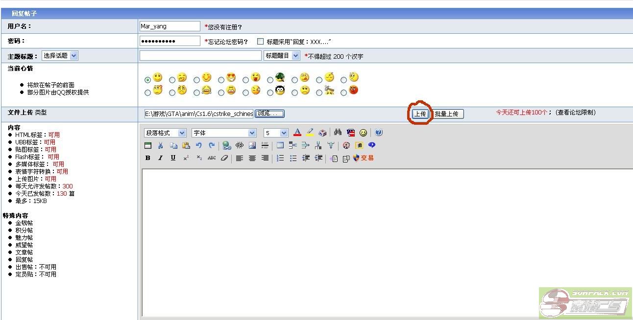
Task: Pick font color with the red A swatch
Action: pyautogui.click(x=297, y=133)
